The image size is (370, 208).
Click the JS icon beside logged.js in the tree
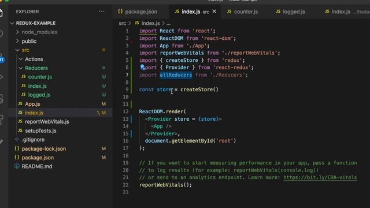pyautogui.click(x=23, y=95)
